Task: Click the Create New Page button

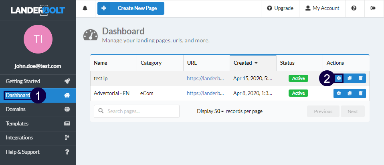Action: [x=131, y=8]
